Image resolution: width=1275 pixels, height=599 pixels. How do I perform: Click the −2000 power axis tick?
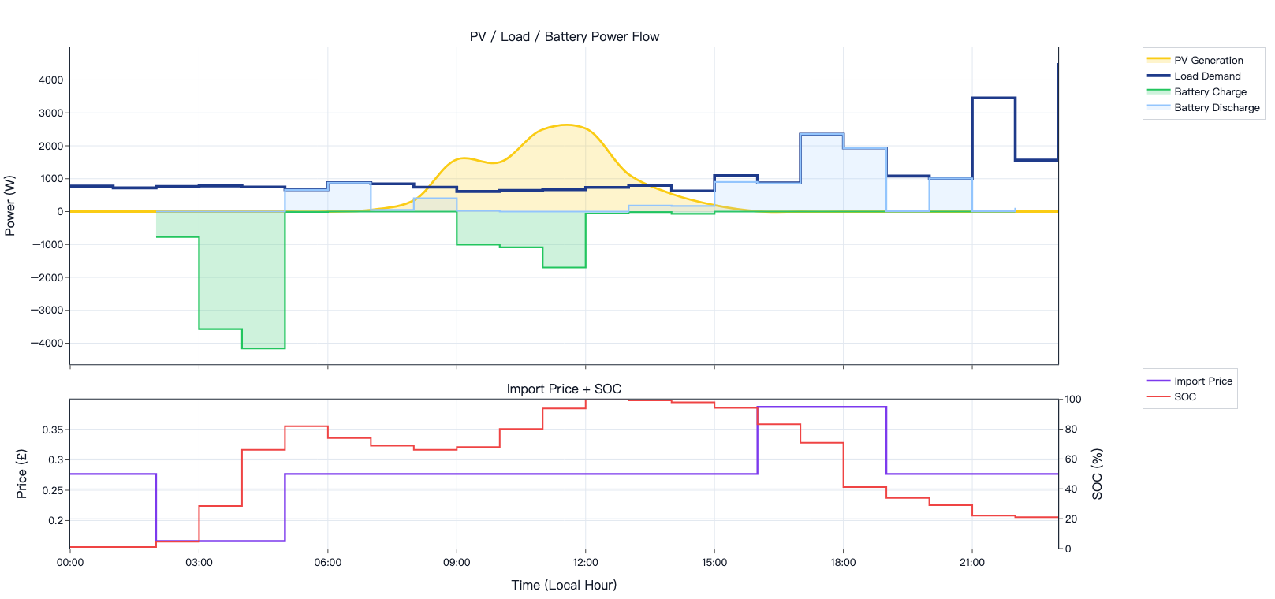pyautogui.click(x=47, y=277)
